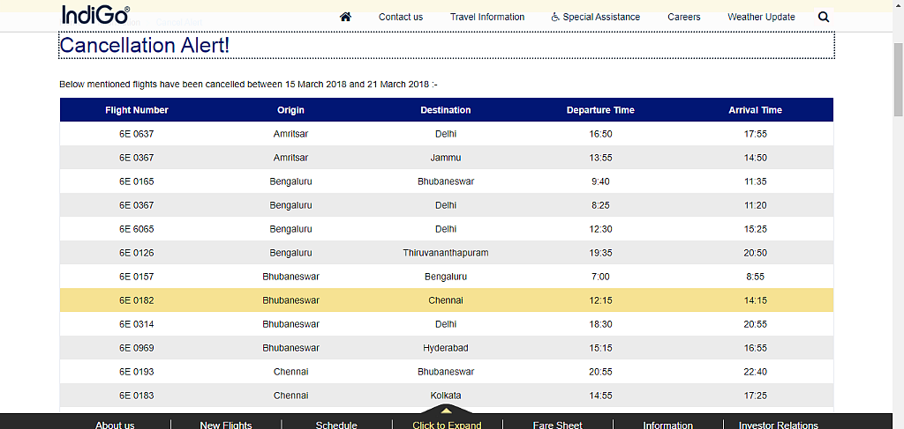This screenshot has width=904, height=429.
Task: Select flight number 6E 0183
Action: (x=137, y=395)
